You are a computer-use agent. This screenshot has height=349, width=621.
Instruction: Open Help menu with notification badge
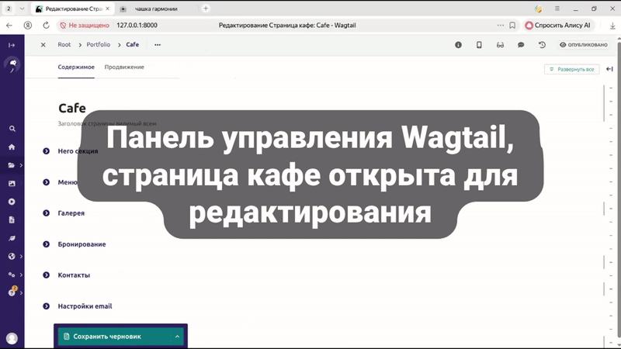pyautogui.click(x=12, y=292)
